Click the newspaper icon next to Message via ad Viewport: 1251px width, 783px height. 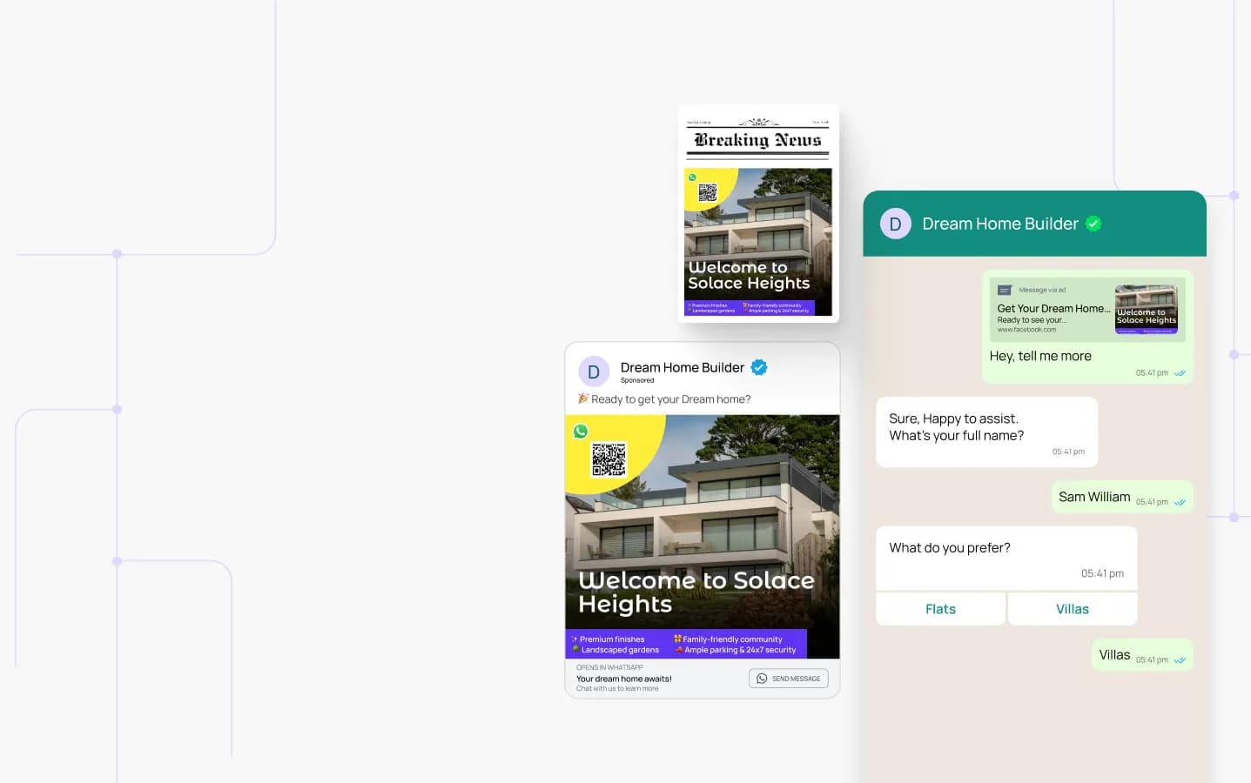point(1005,290)
